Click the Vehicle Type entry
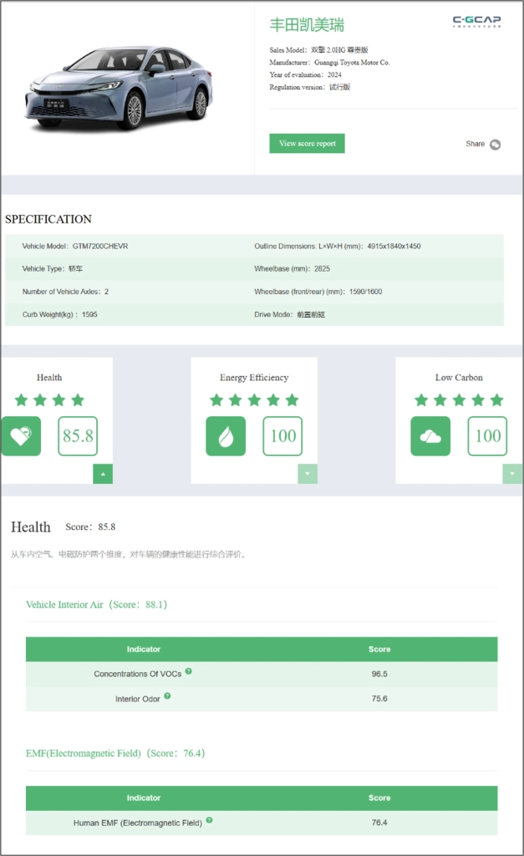Image resolution: width=524 pixels, height=856 pixels. click(53, 268)
